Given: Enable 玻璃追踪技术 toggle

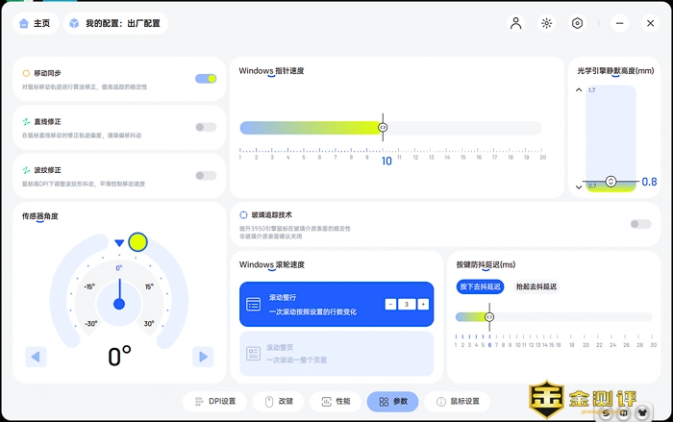Looking at the screenshot, I should pyautogui.click(x=639, y=224).
